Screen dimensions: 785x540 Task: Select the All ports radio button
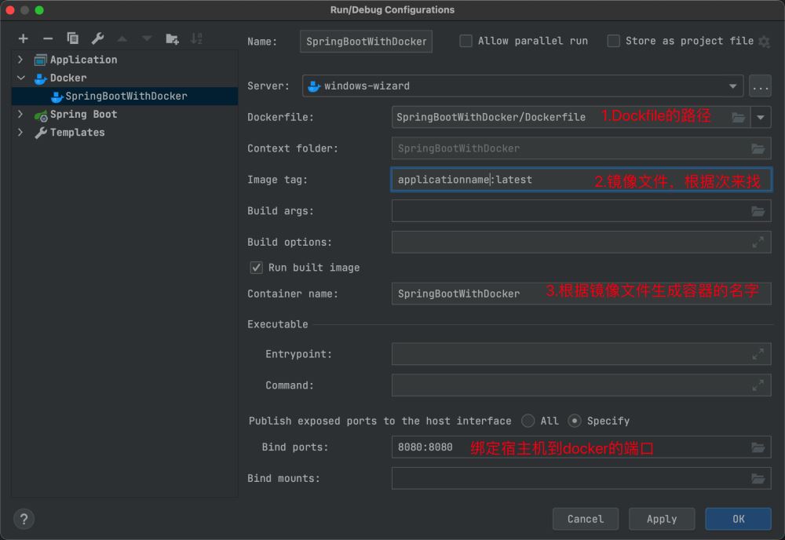(528, 421)
